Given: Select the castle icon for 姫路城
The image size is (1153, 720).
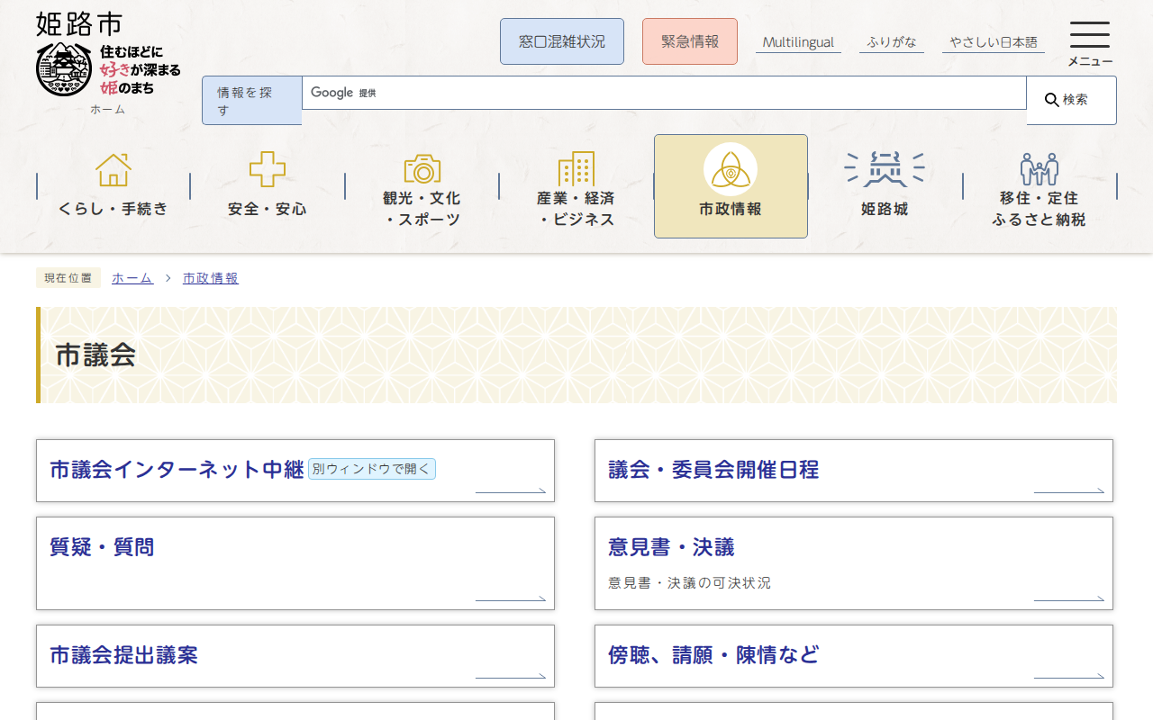Looking at the screenshot, I should (884, 169).
